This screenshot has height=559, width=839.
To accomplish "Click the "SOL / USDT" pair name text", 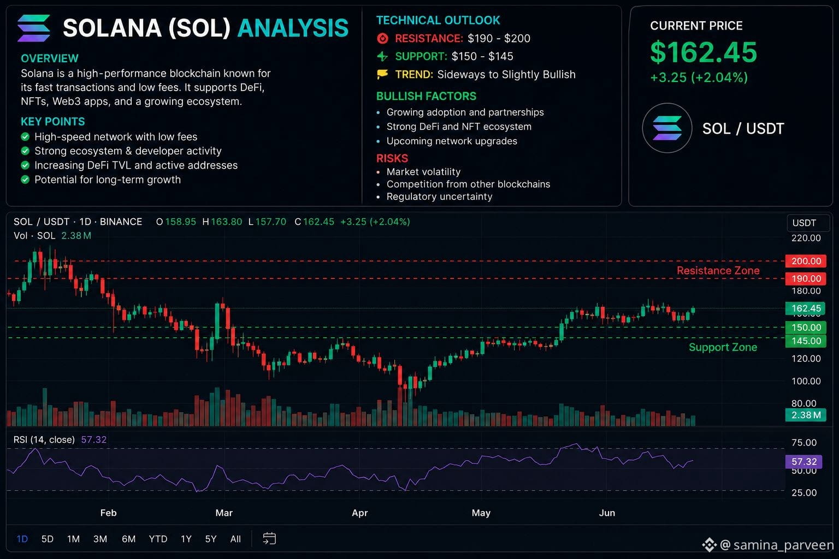I will (743, 129).
